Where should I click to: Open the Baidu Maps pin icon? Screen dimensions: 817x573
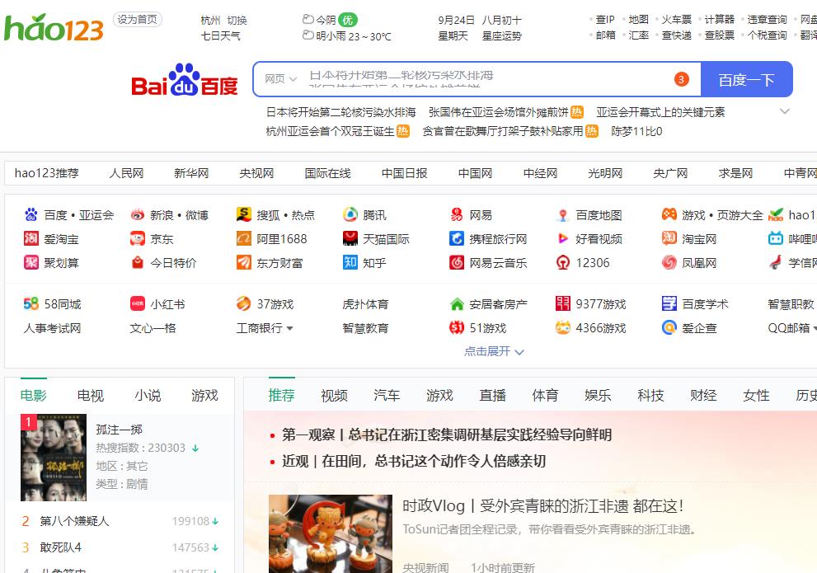click(563, 214)
